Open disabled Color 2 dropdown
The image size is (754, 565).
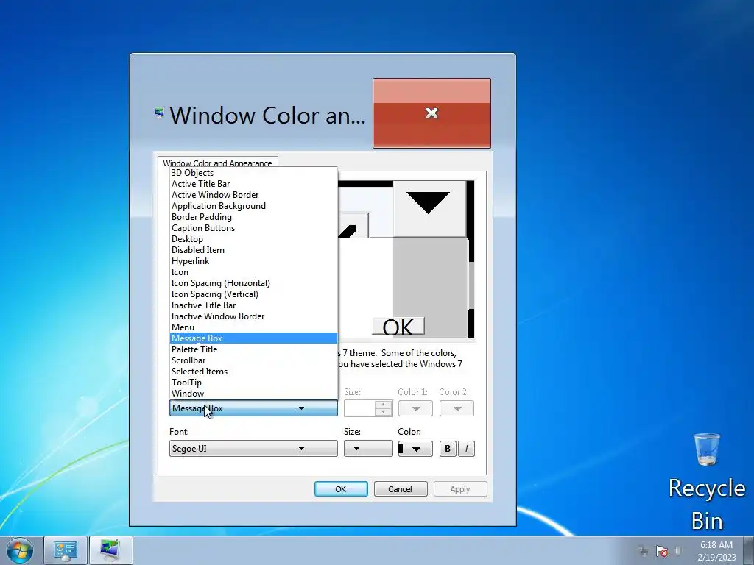coord(457,408)
